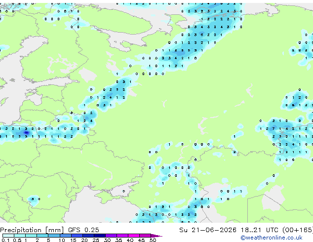313x242 pixels.
Task: Click the "15" legend value label
Action: click(x=73, y=240)
